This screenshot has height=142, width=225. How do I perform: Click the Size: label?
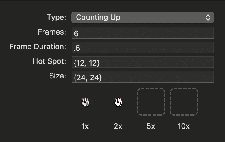tap(57, 76)
